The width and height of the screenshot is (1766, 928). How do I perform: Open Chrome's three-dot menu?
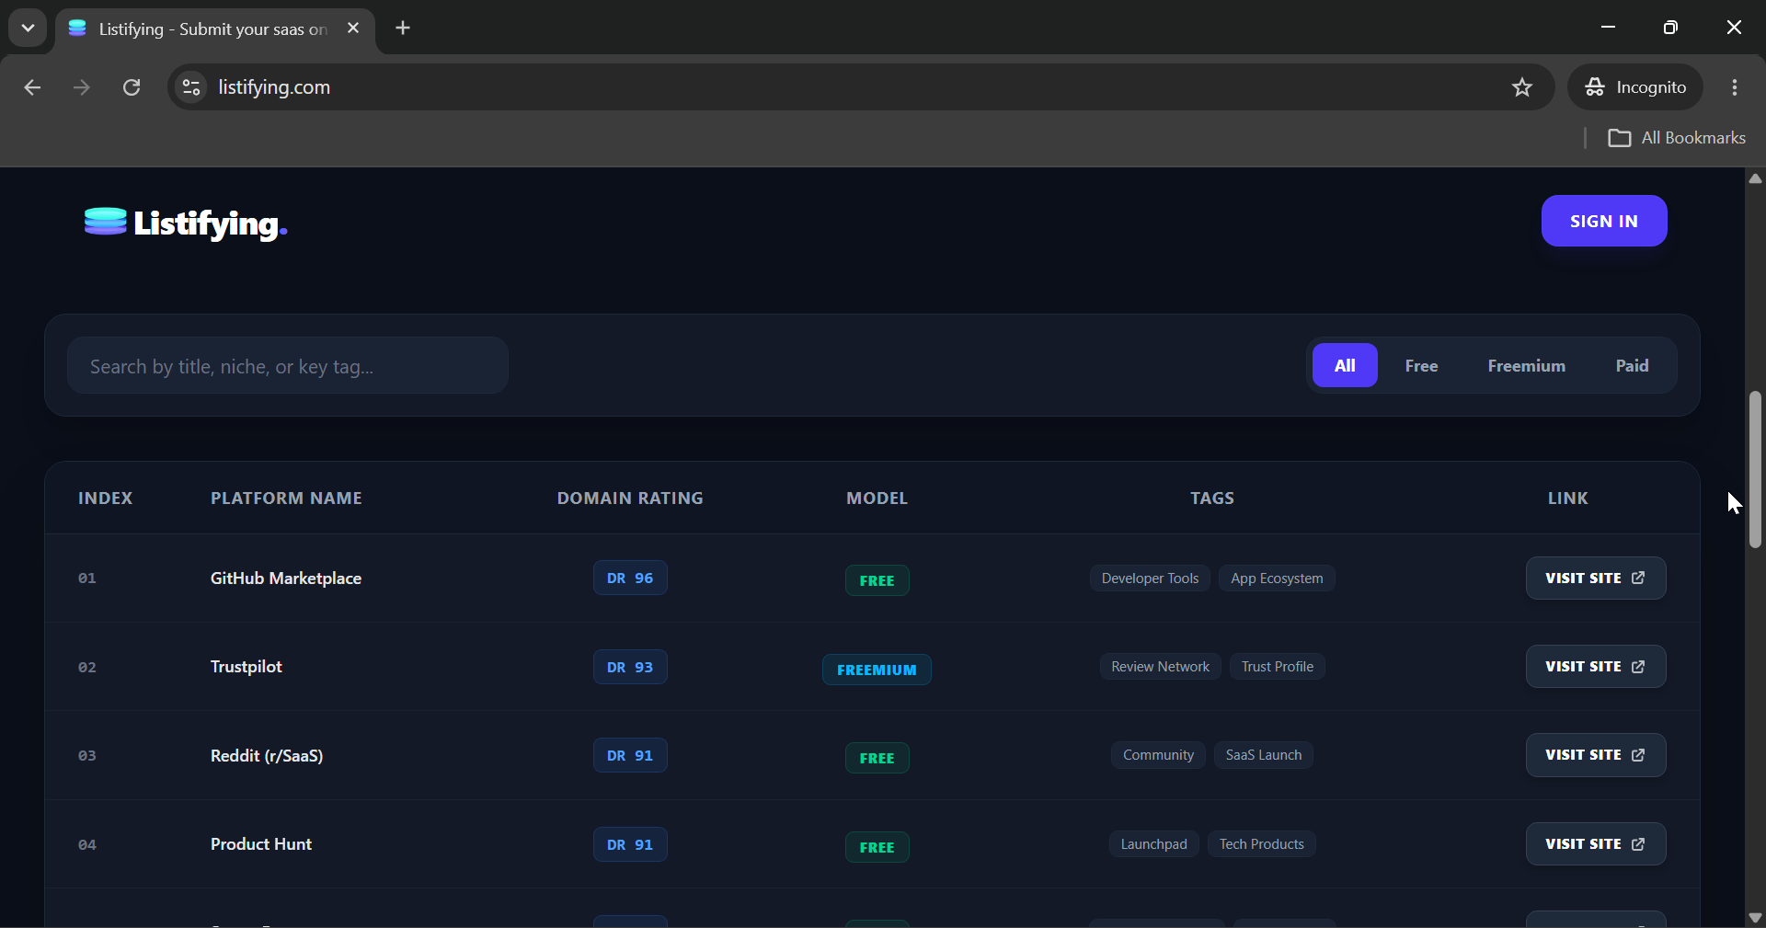pos(1735,87)
